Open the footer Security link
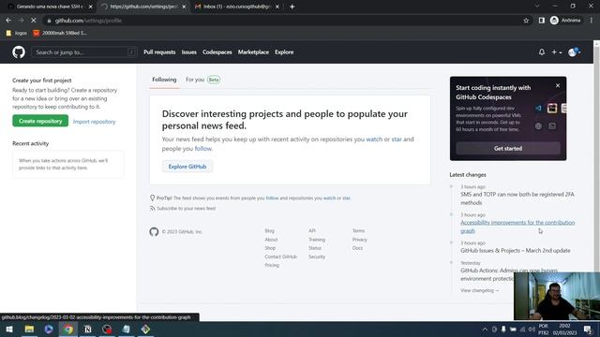This screenshot has height=337, width=600. [x=317, y=256]
